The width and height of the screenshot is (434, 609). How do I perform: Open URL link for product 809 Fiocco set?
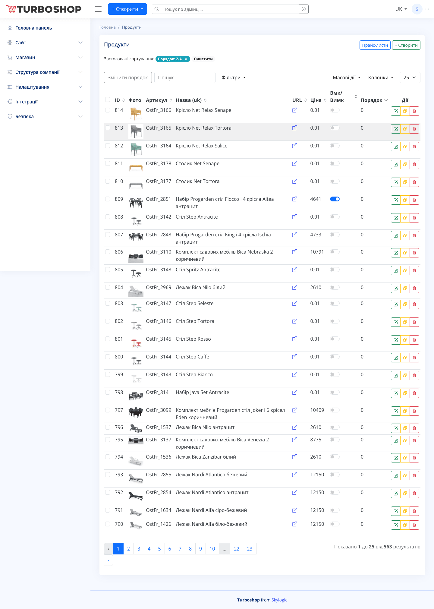[x=295, y=199]
